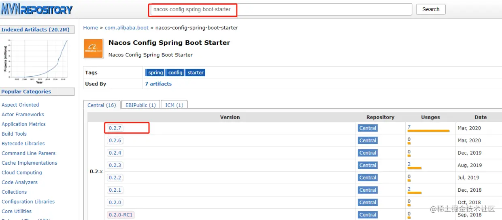
Task: Open version 0.2.2
Action: [x=115, y=178]
